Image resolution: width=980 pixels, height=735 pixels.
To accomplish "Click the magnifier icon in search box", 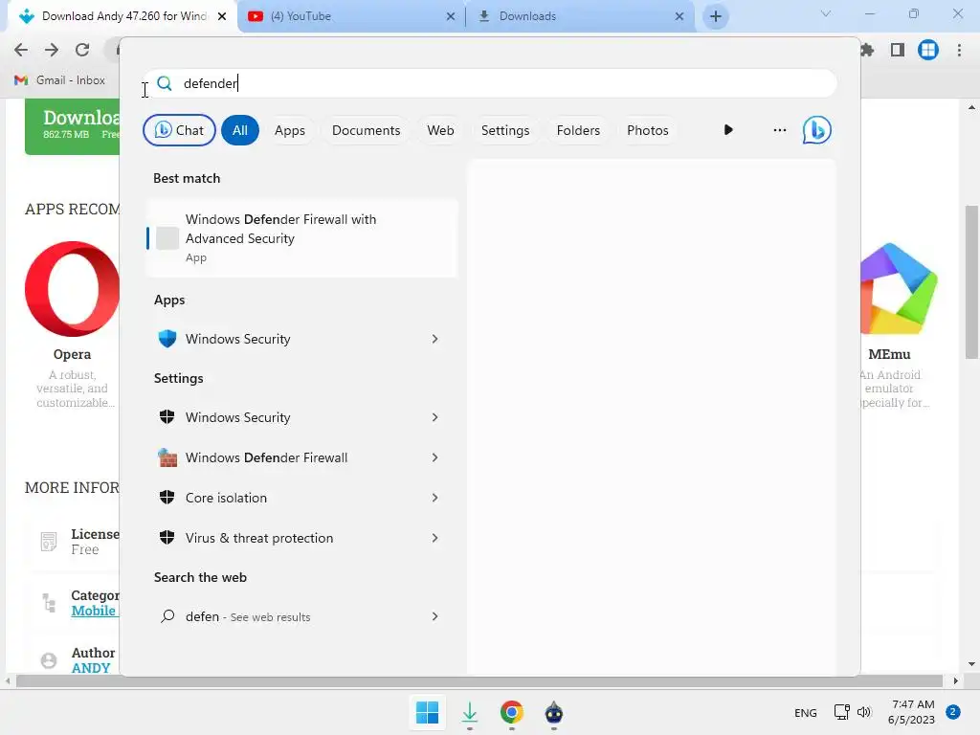I will point(165,83).
